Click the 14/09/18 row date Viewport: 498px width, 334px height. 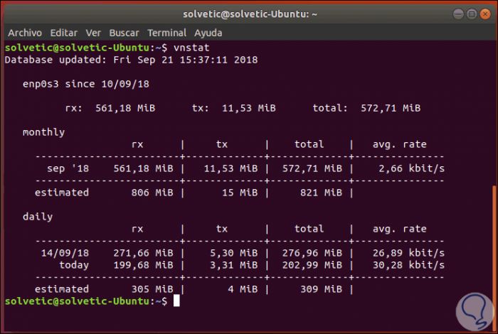pyautogui.click(x=65, y=253)
